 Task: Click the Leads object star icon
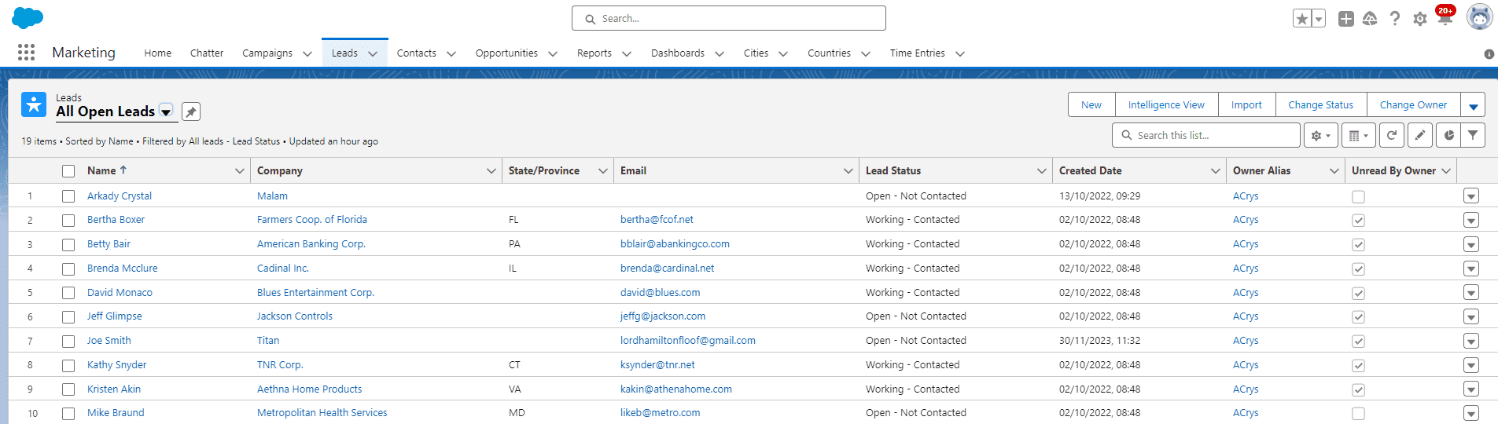tap(34, 104)
